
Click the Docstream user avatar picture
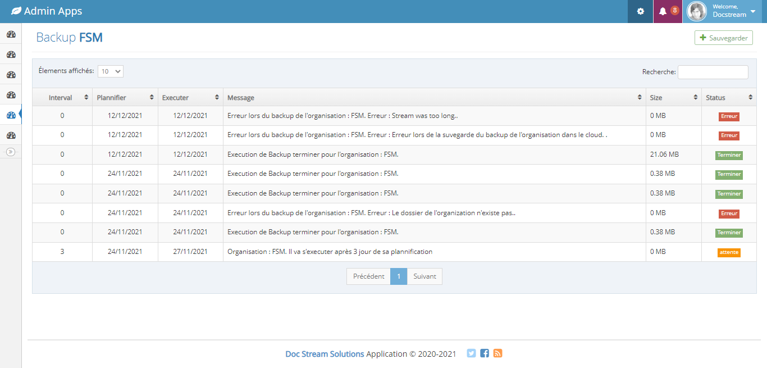click(x=697, y=11)
